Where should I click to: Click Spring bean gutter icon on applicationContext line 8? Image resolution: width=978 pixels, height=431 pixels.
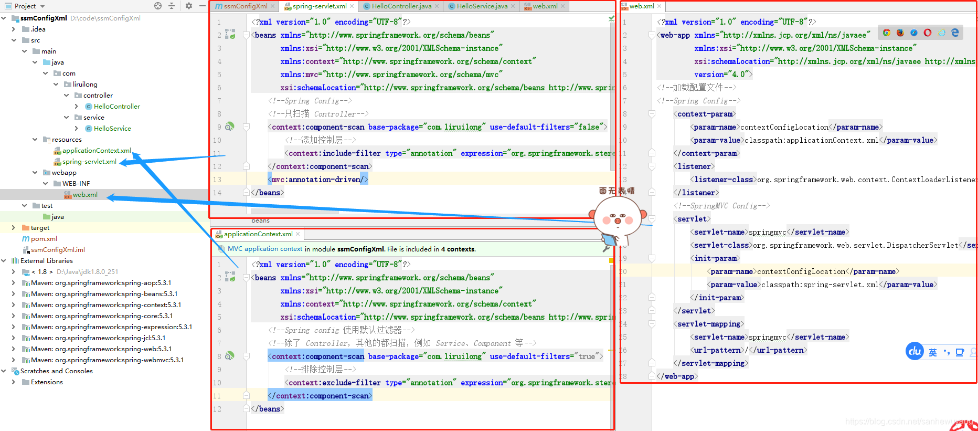pyautogui.click(x=230, y=356)
